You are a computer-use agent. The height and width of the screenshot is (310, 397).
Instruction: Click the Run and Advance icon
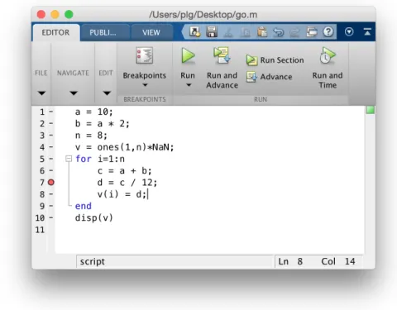click(222, 55)
